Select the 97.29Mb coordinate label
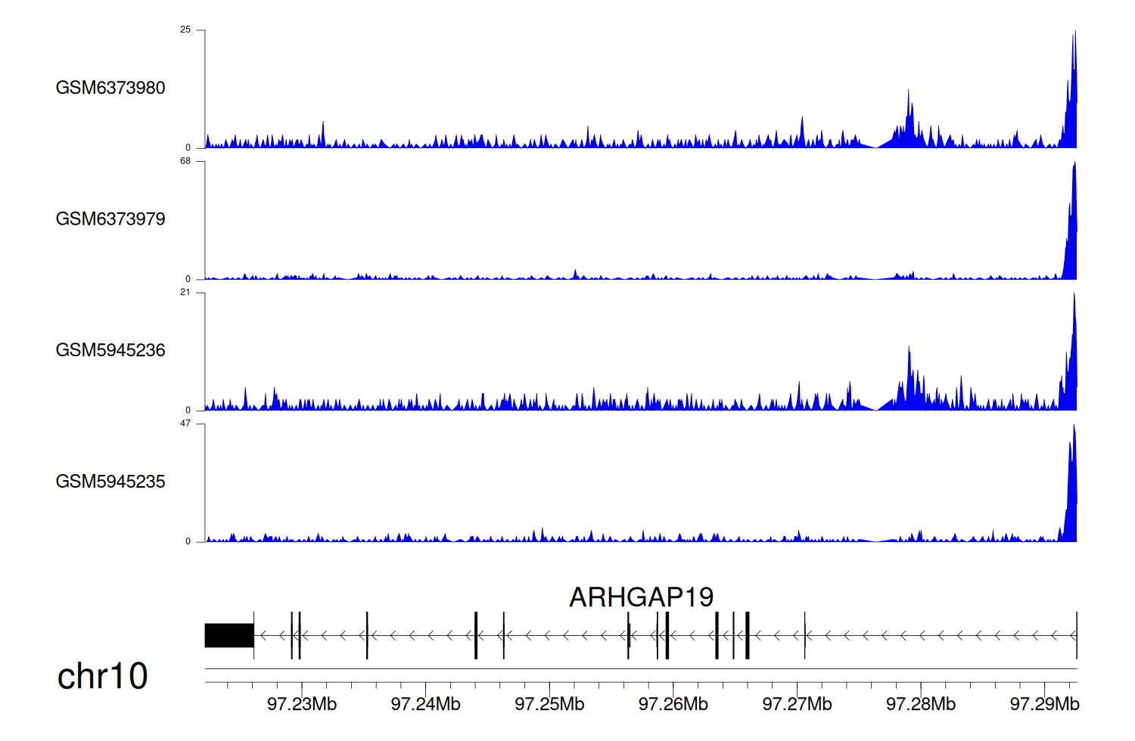Screen dimensions: 1135x741 pos(1044,704)
